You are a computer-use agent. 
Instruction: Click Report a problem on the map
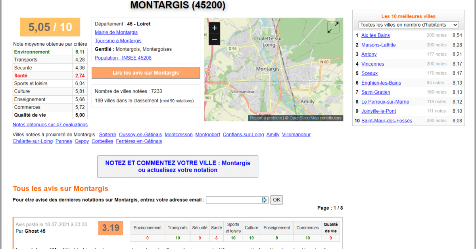tap(266, 118)
